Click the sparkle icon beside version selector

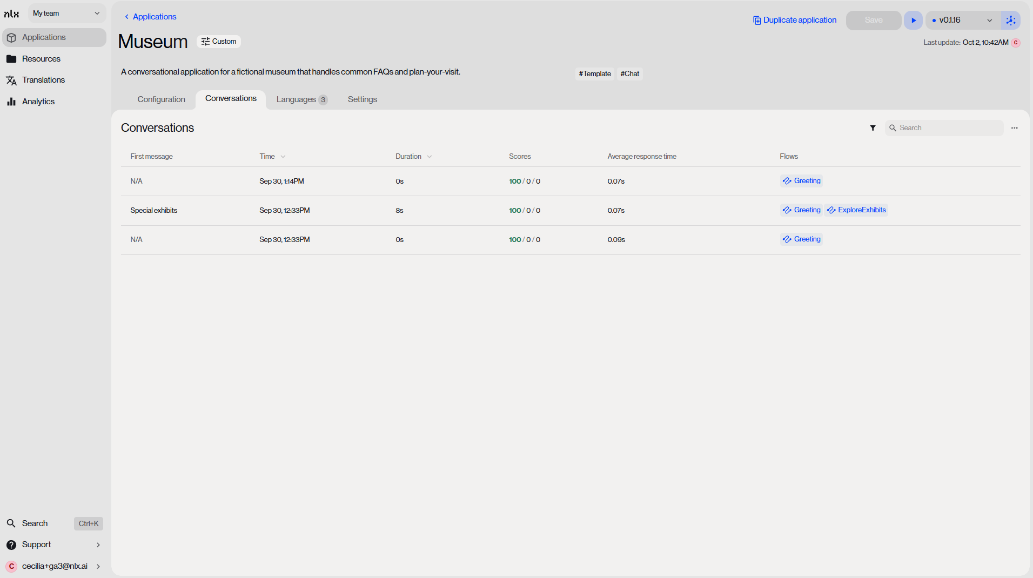[1010, 21]
